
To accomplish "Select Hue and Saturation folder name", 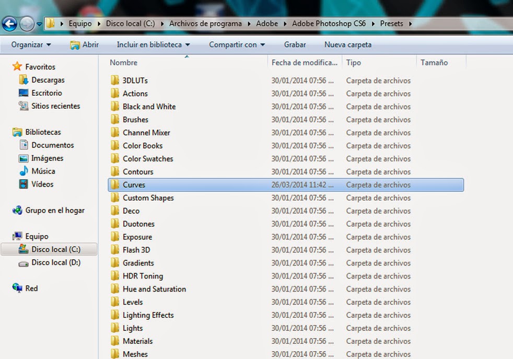I will click(x=155, y=289).
